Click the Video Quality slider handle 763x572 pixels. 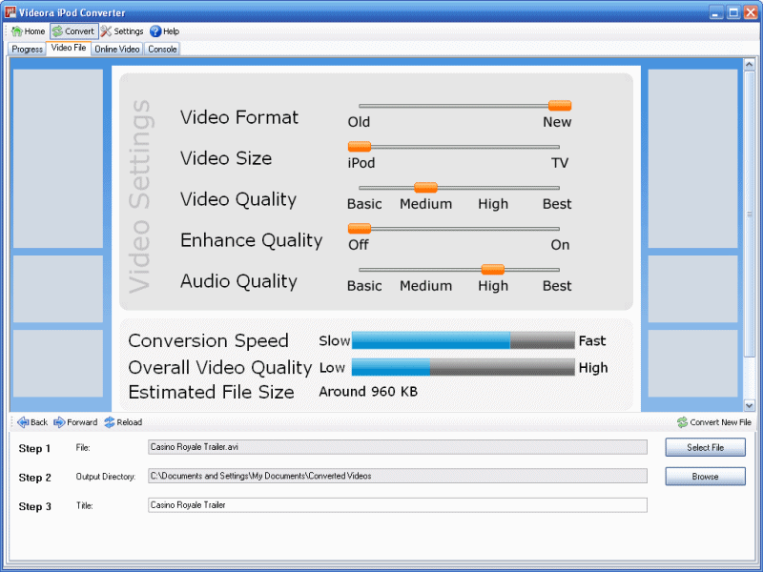click(x=425, y=187)
